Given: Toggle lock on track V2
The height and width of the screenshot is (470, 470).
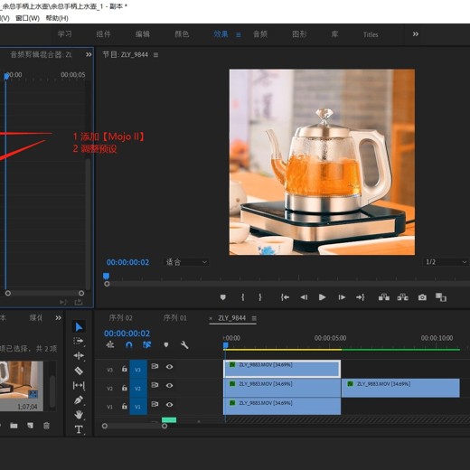Looking at the screenshot, I should click(125, 388).
